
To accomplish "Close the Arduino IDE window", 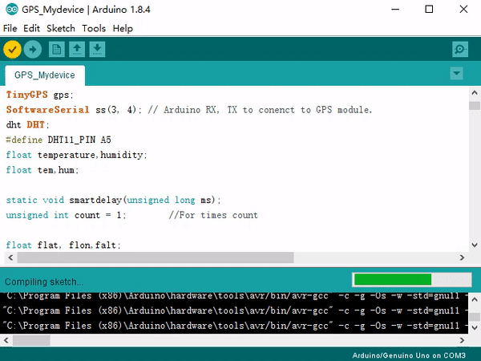I will pos(463,9).
